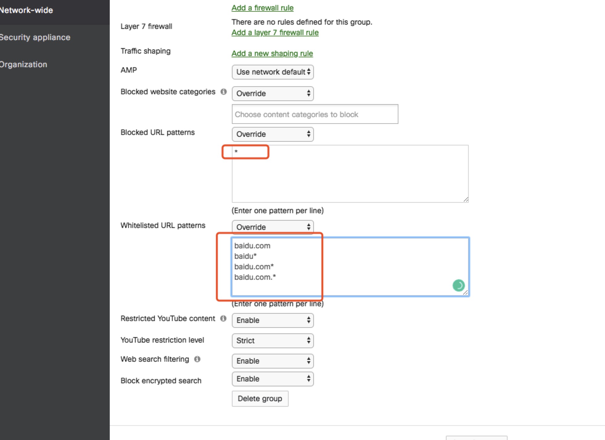
Task: Open the Security appliance sidebar section
Action: pyautogui.click(x=35, y=37)
